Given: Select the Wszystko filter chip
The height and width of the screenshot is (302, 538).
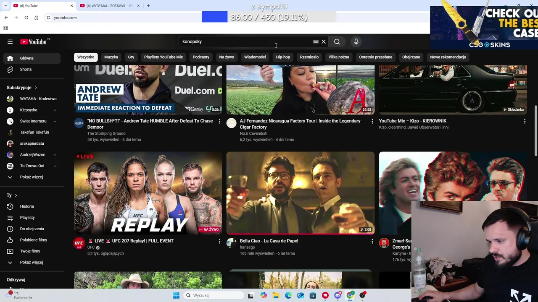Looking at the screenshot, I should [86, 57].
